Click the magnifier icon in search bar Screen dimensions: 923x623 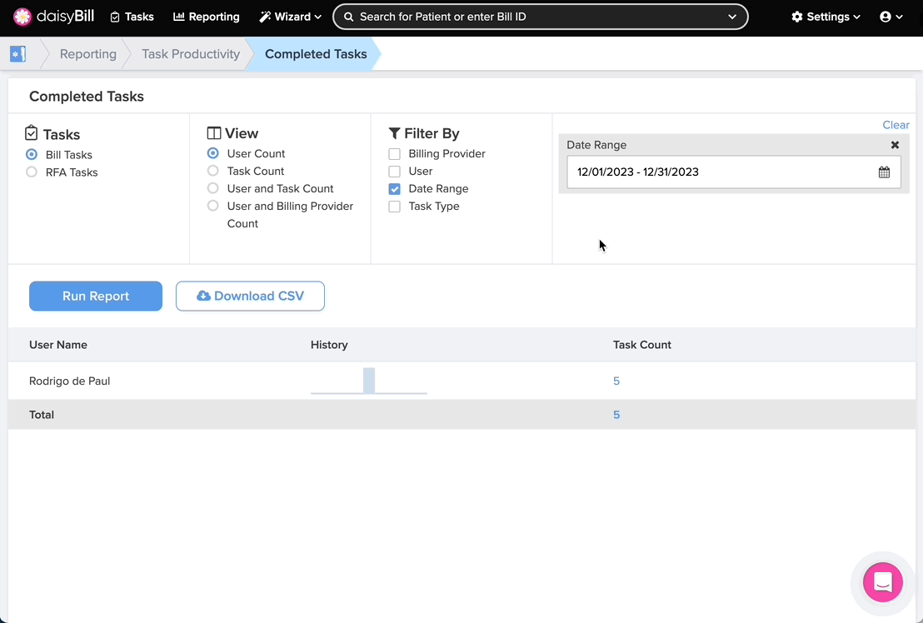pos(348,17)
